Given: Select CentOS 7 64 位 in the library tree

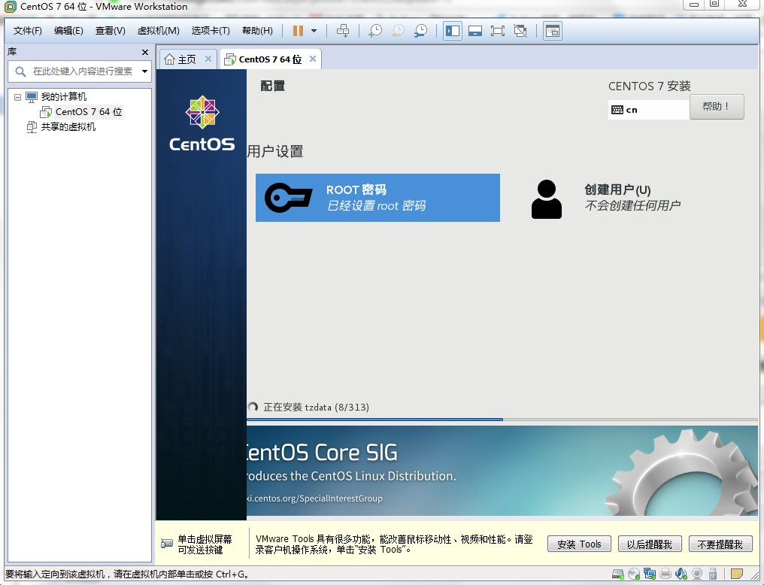Looking at the screenshot, I should pyautogui.click(x=88, y=112).
